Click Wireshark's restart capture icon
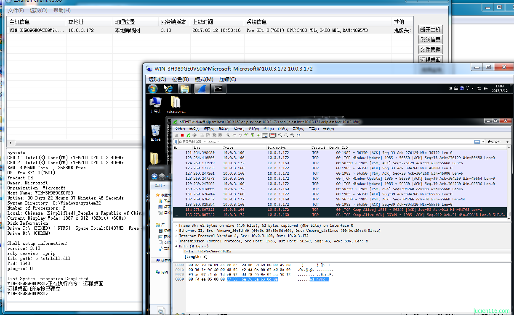This screenshot has height=315, width=514. coord(188,135)
